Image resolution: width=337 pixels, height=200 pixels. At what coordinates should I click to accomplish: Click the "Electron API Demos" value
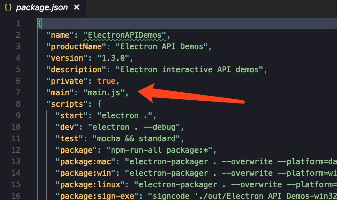(x=161, y=47)
